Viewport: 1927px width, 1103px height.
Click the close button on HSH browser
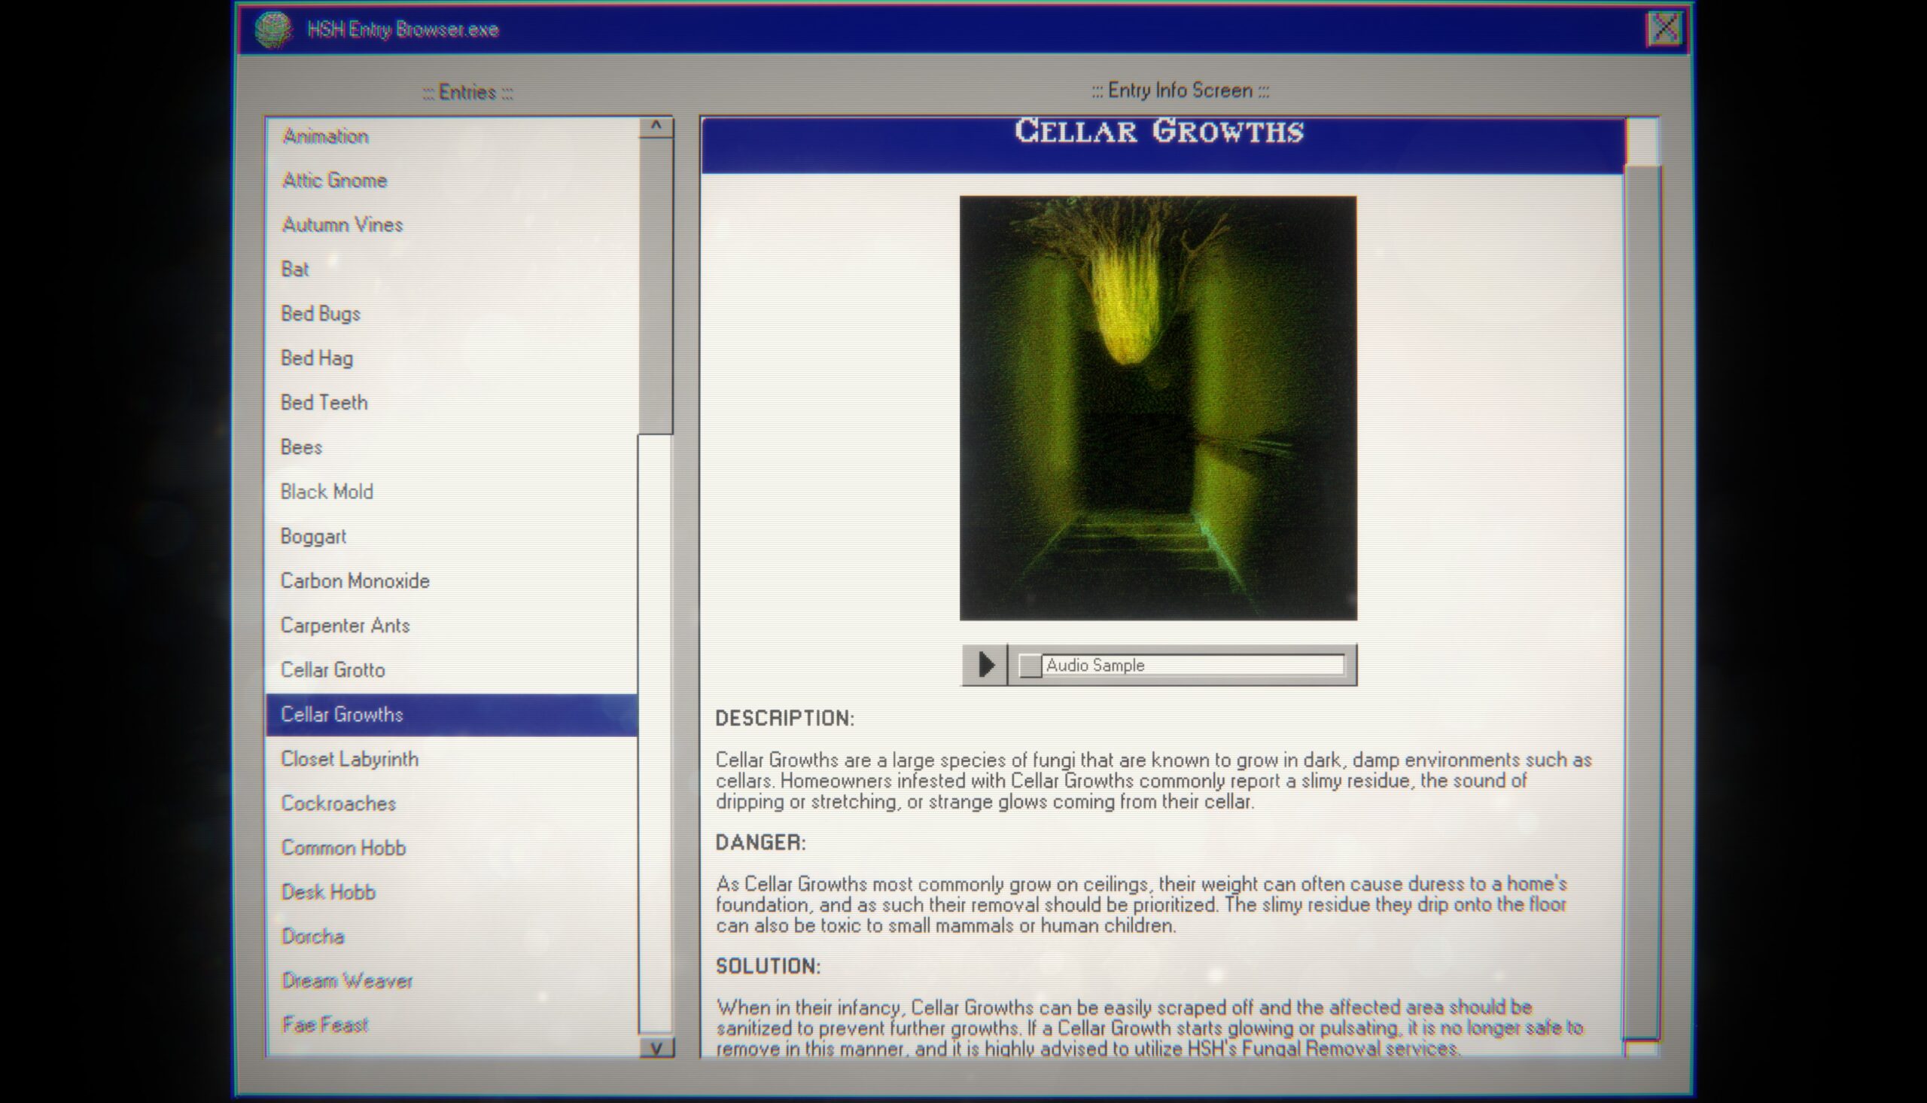click(x=1665, y=28)
